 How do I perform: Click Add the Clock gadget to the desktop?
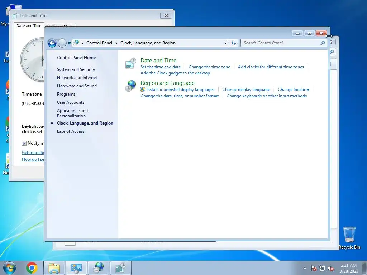coord(175,73)
